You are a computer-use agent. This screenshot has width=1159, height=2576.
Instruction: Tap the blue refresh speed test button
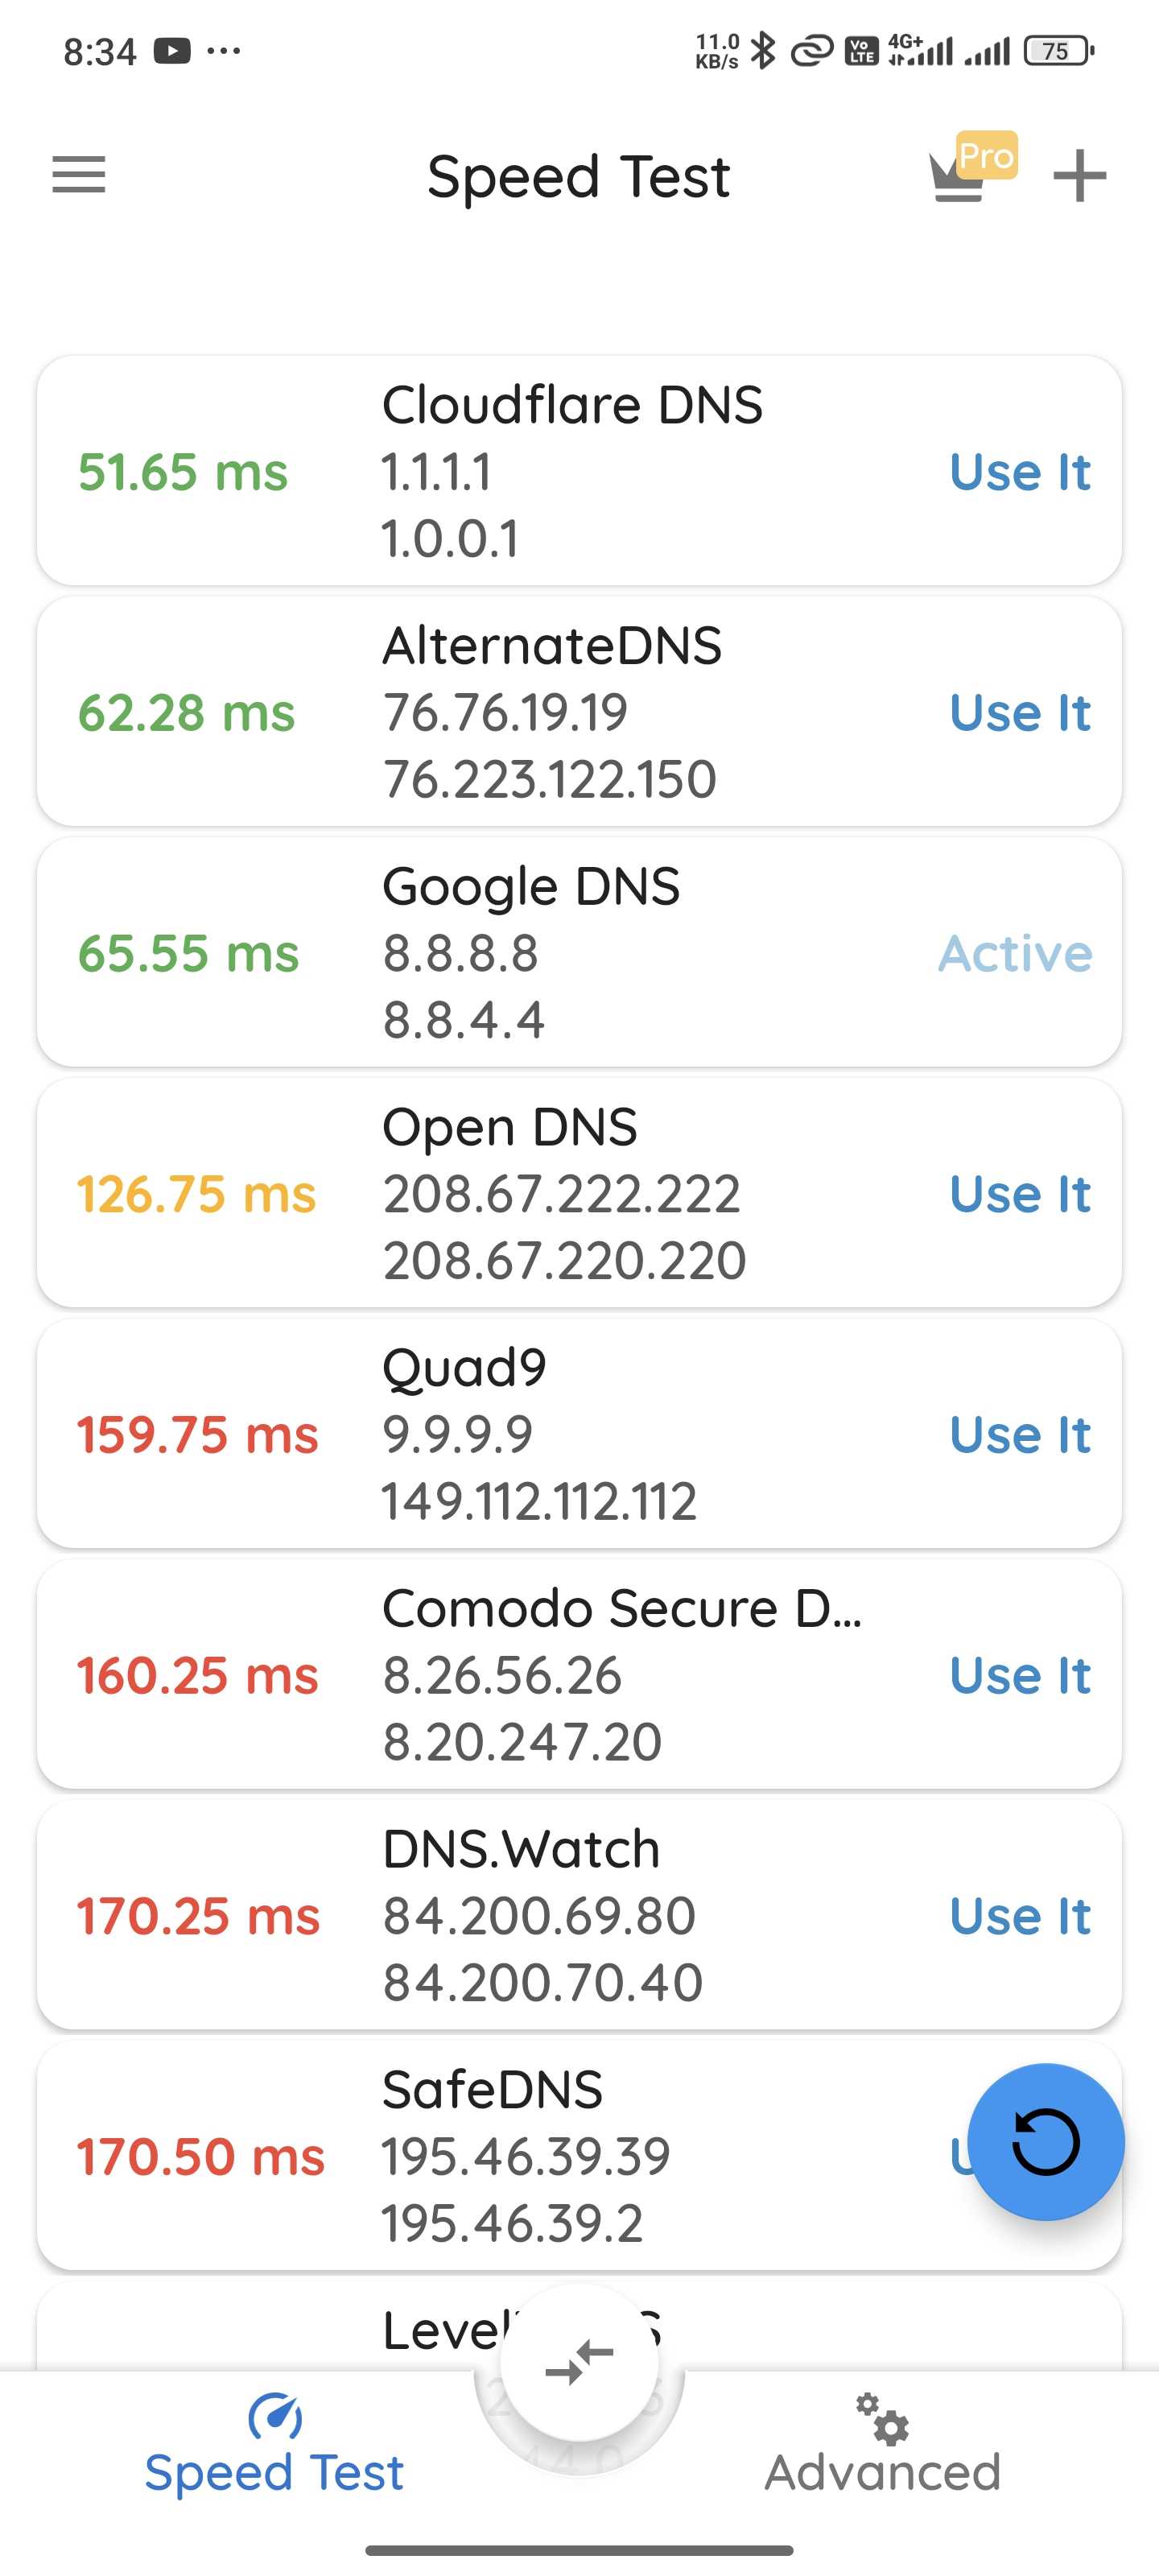click(1046, 2141)
